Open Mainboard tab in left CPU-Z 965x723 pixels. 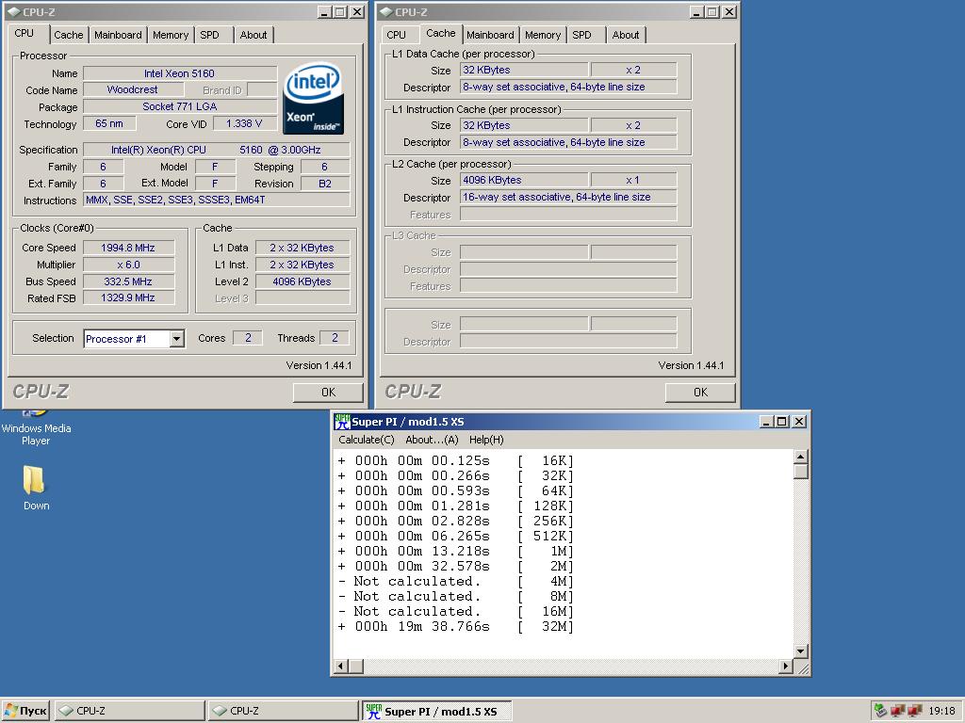pyautogui.click(x=118, y=35)
